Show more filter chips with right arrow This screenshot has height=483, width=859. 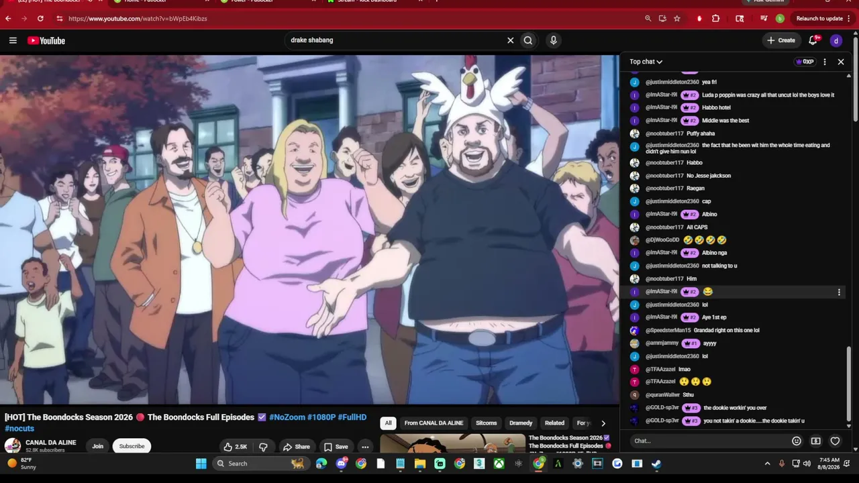[x=603, y=423]
